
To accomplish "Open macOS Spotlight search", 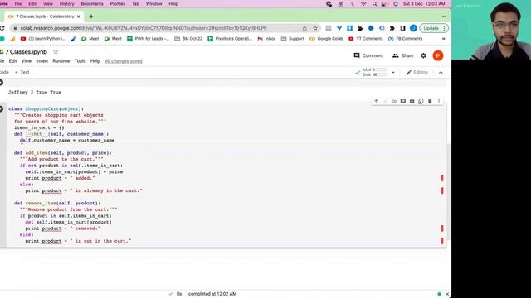I will pyautogui.click(x=374, y=4).
